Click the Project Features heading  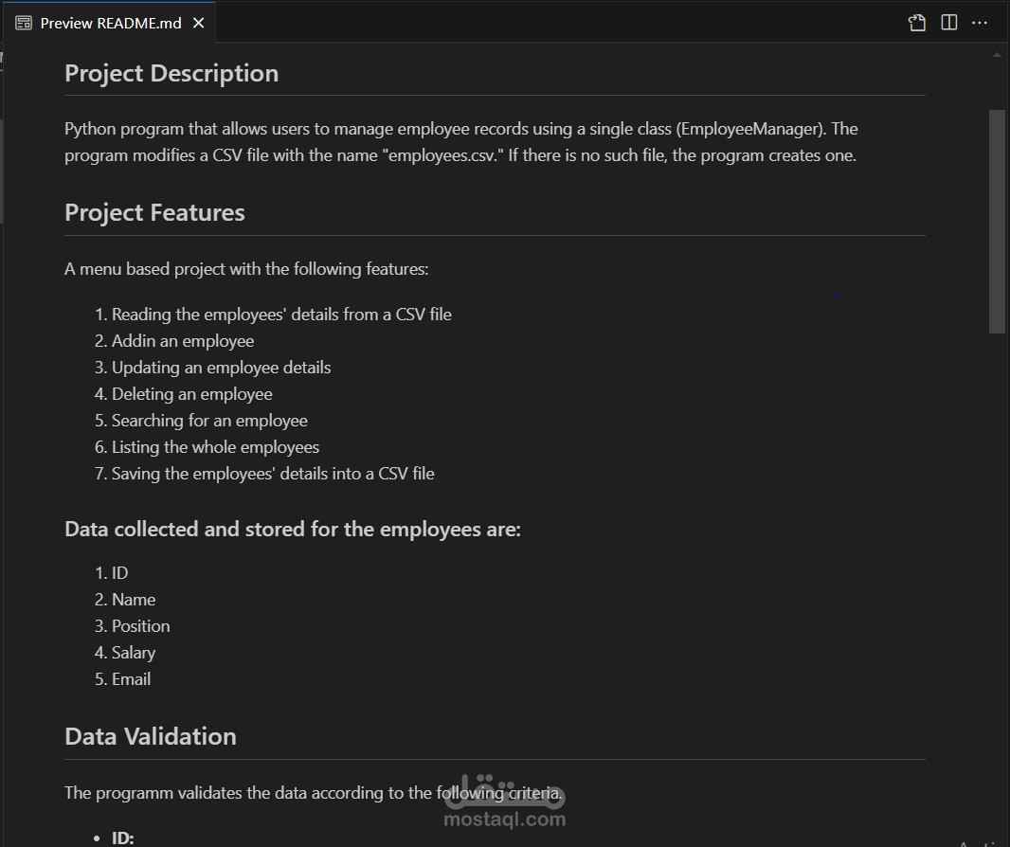pos(154,212)
